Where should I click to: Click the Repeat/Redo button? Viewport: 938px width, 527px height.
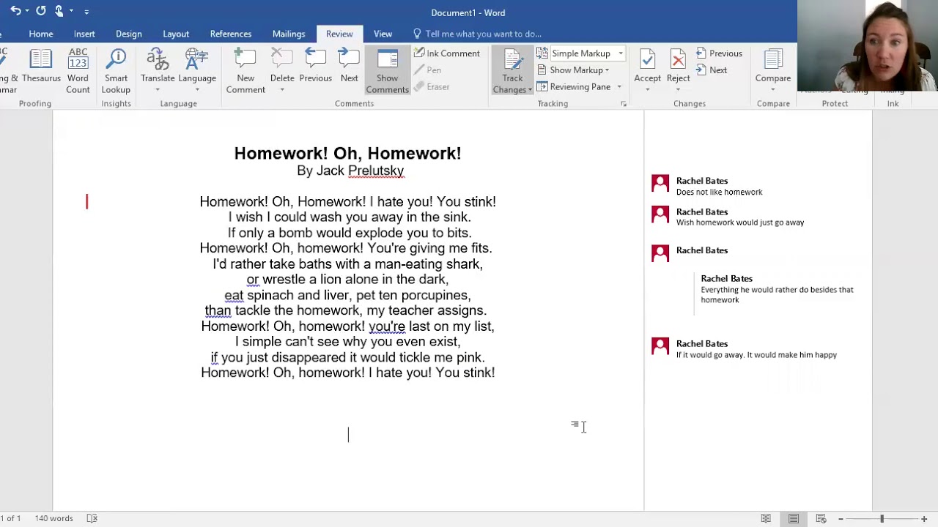(x=41, y=11)
